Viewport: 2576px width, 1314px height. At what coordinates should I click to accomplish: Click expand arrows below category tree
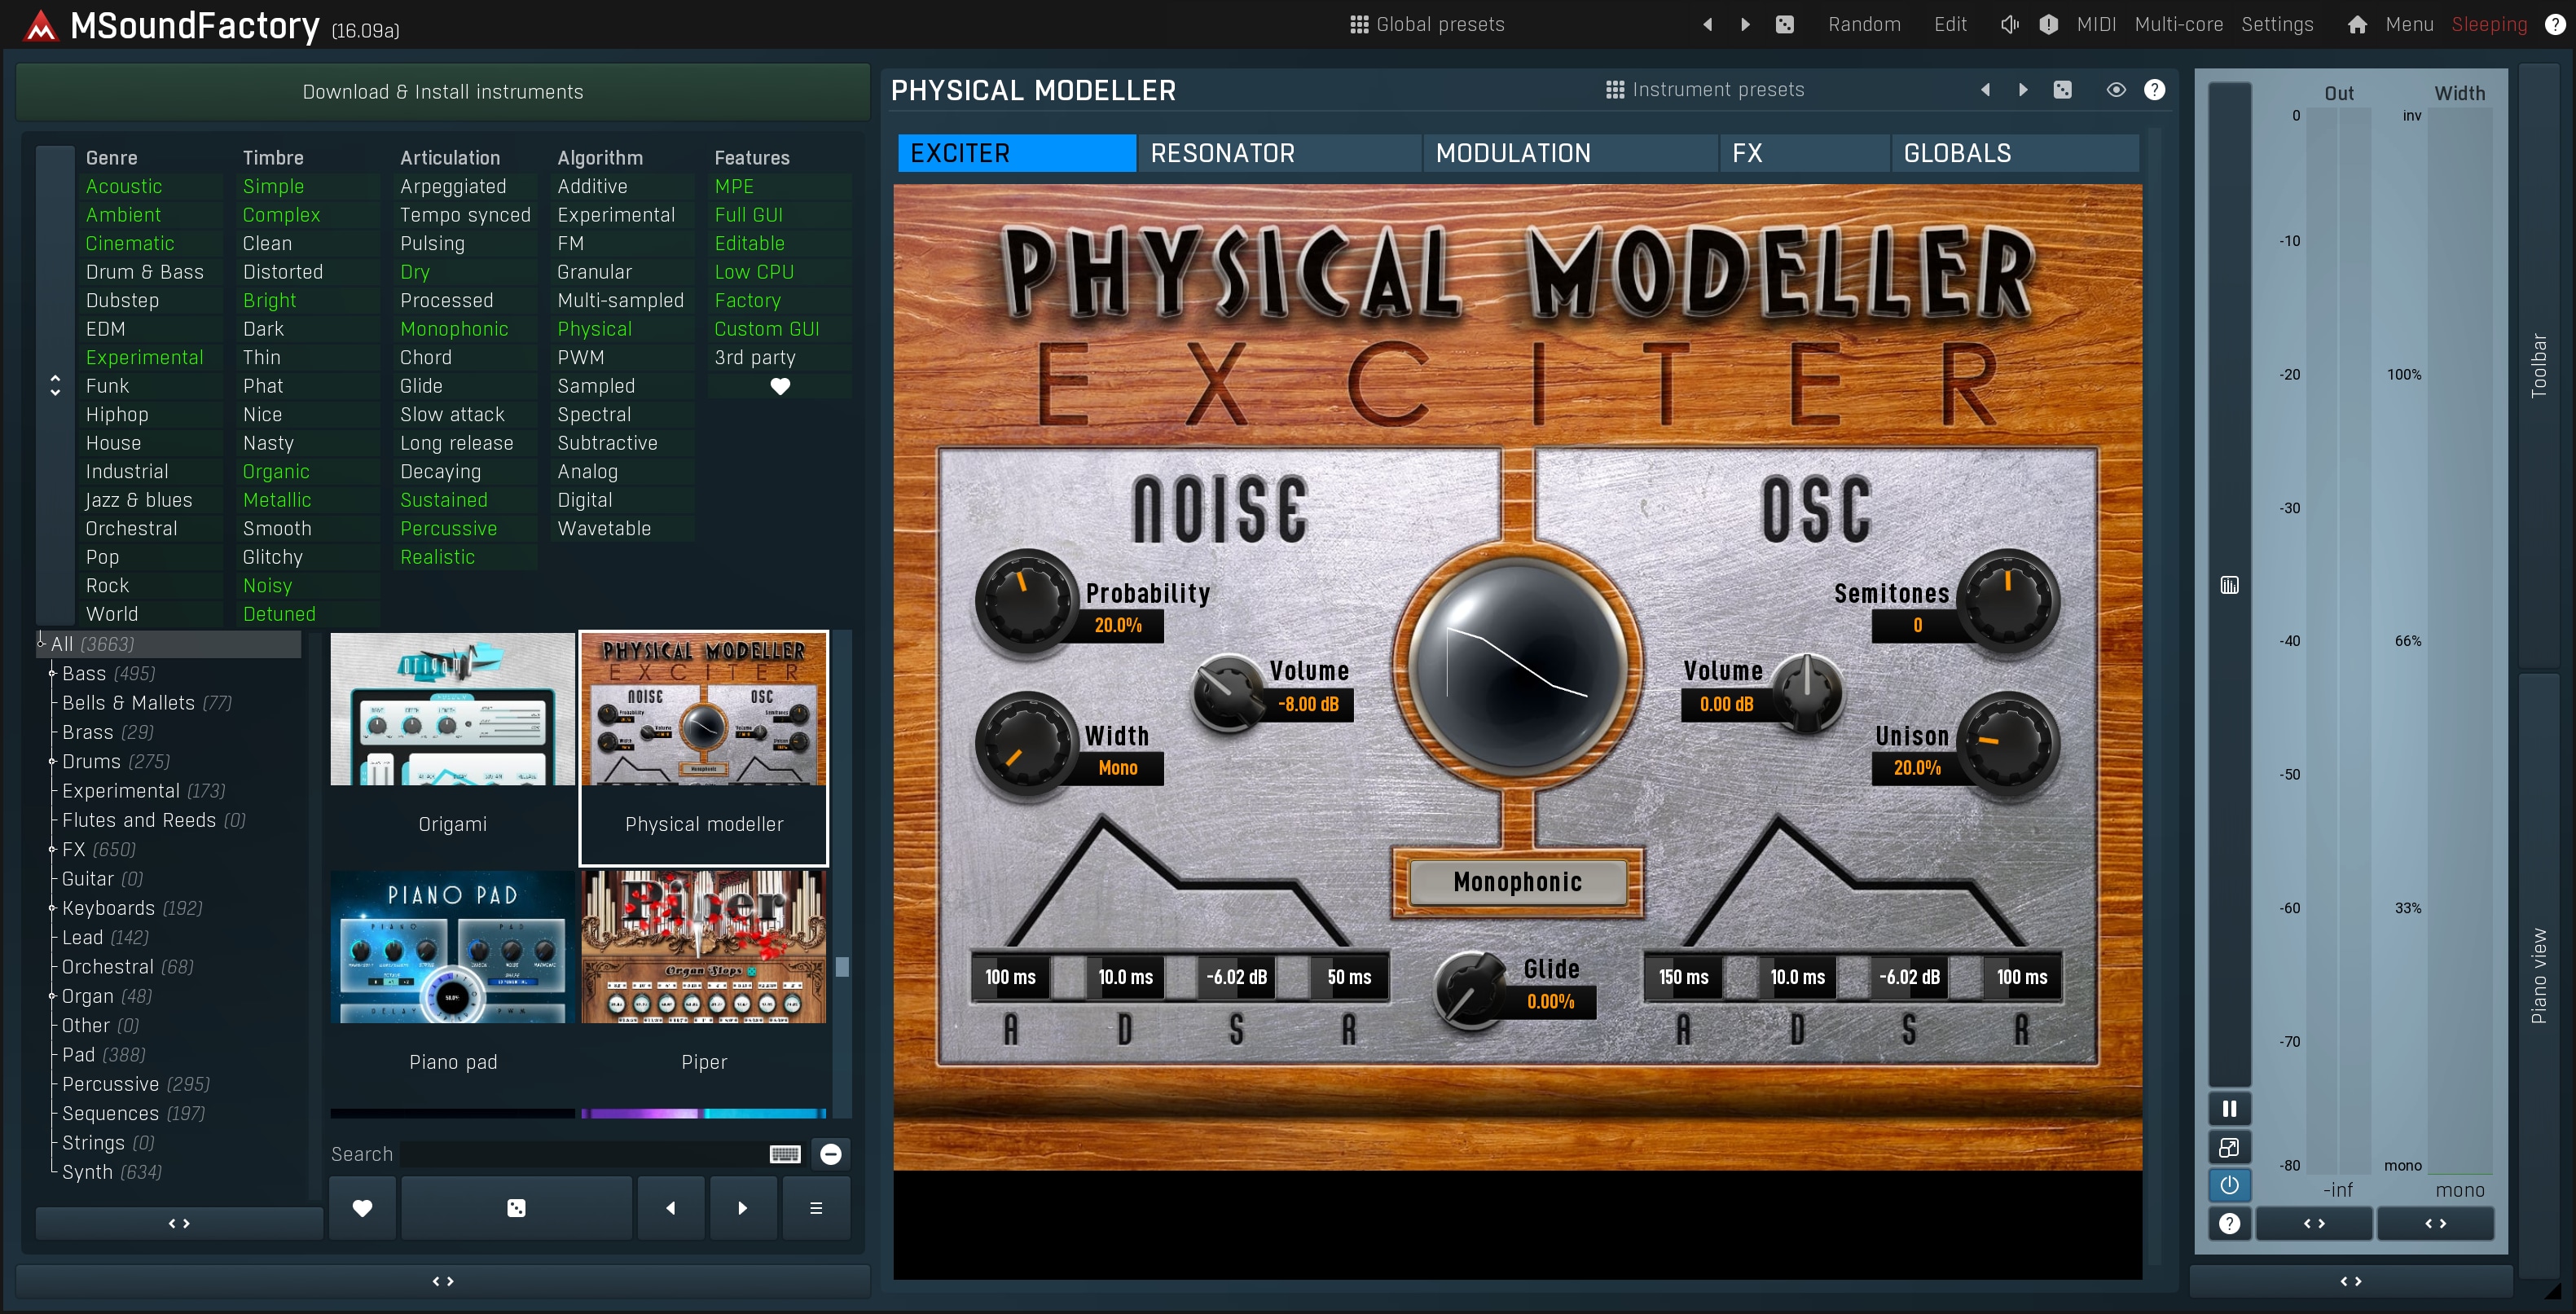click(x=179, y=1224)
